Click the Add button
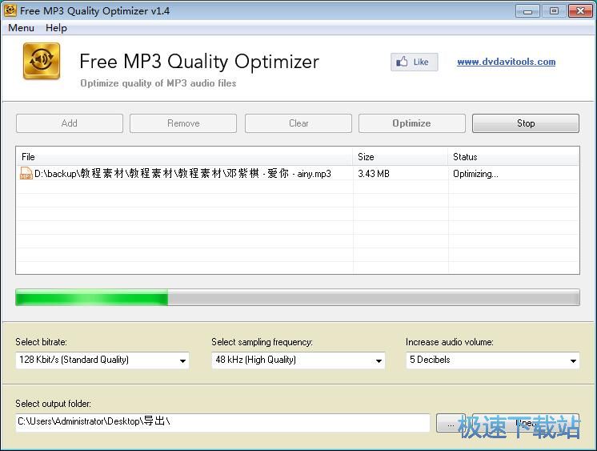Image resolution: width=597 pixels, height=451 pixels. point(70,123)
